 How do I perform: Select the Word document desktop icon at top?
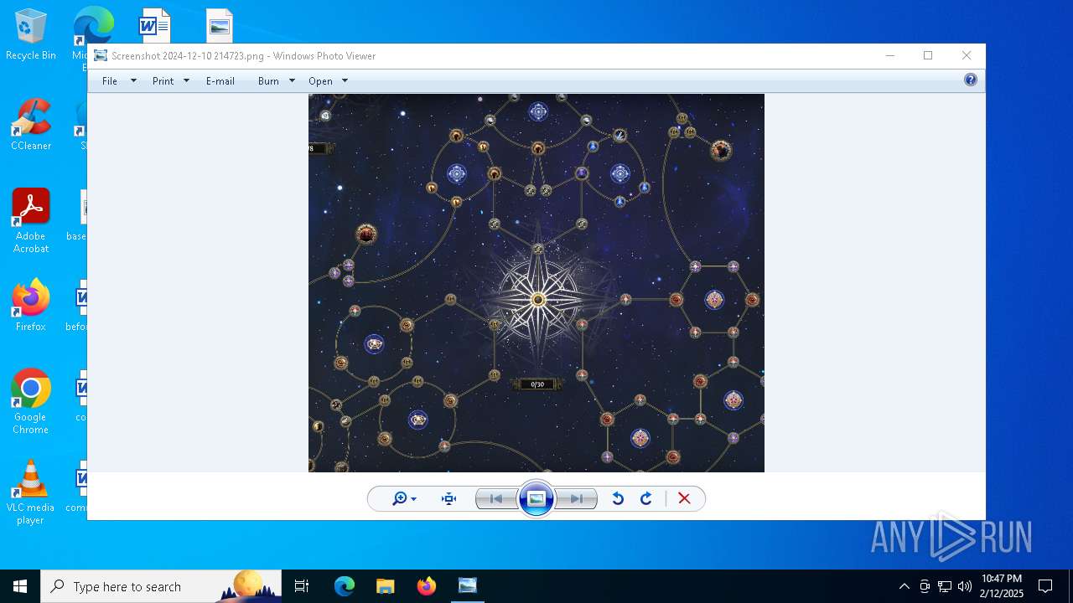coord(154,25)
